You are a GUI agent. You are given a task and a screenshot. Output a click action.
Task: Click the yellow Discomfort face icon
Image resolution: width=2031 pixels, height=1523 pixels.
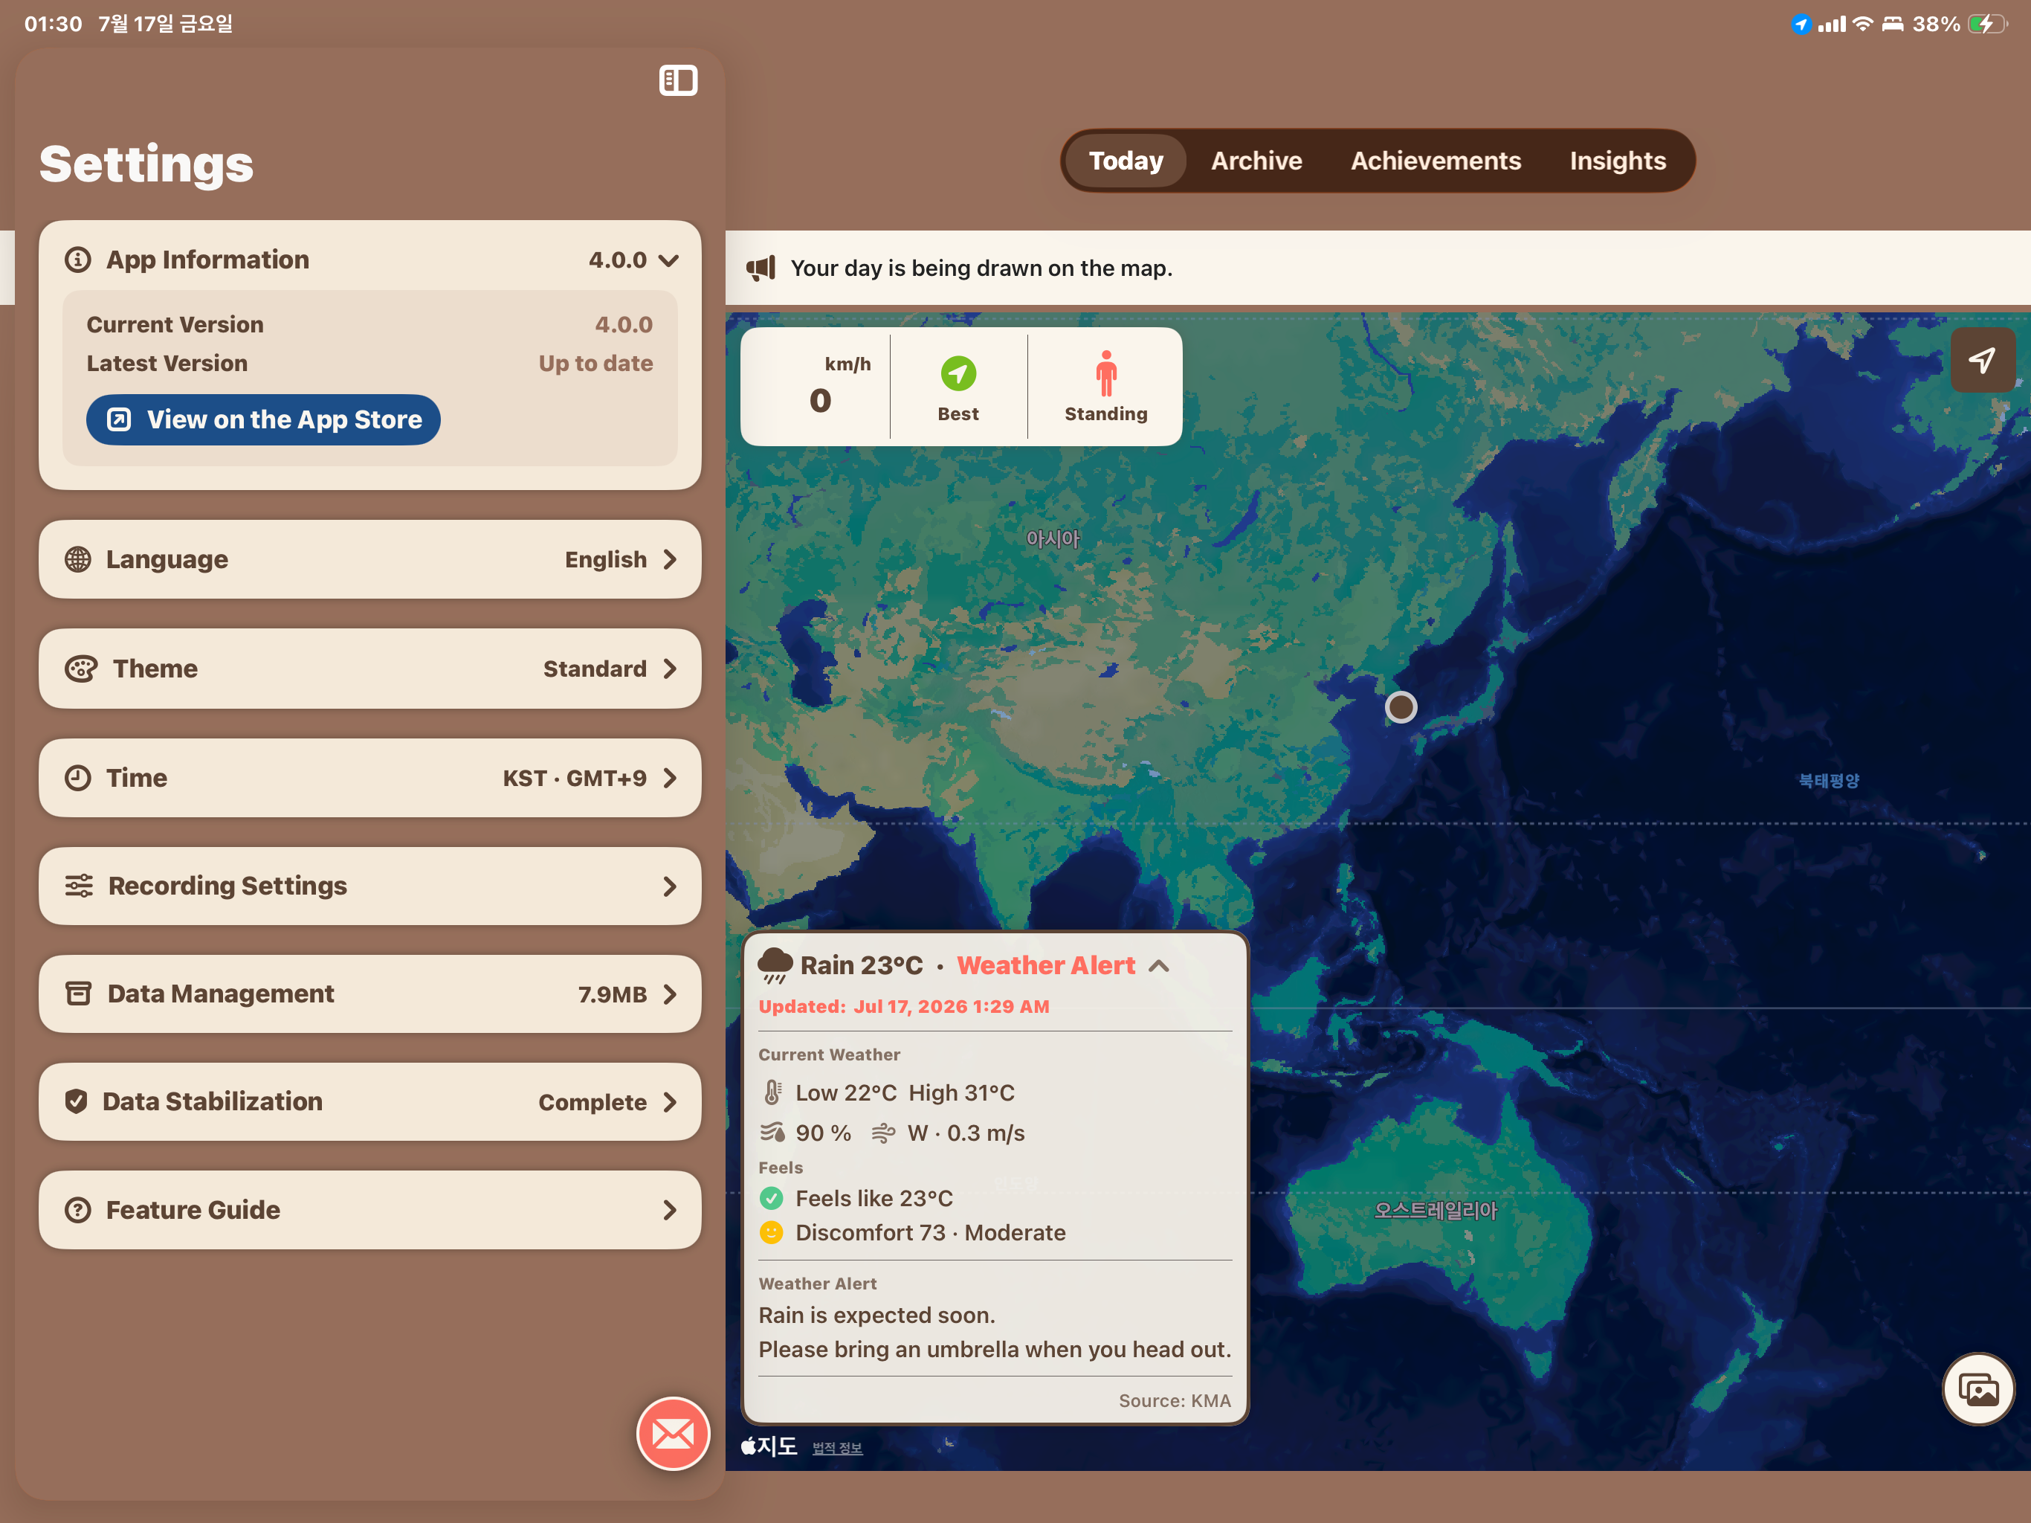pos(771,1231)
